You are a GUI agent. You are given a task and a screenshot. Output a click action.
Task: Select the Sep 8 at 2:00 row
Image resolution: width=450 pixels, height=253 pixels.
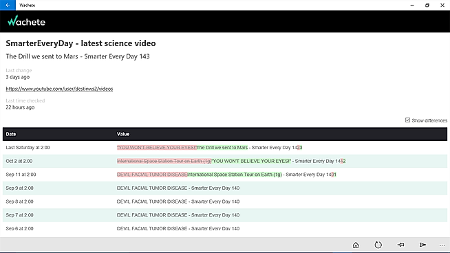(x=225, y=201)
